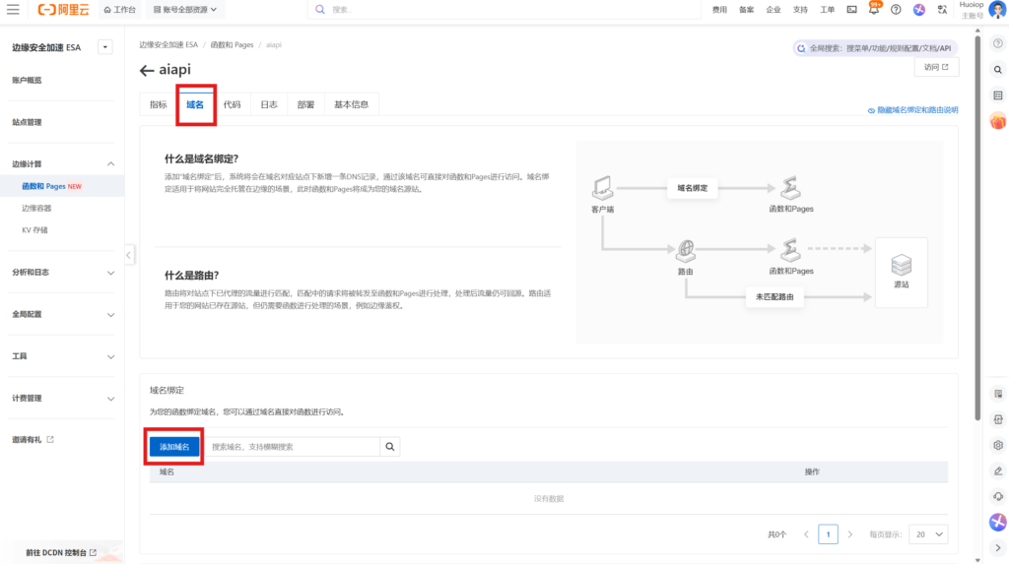
Task: Hide the domain binding and routing description
Action: 912,110
